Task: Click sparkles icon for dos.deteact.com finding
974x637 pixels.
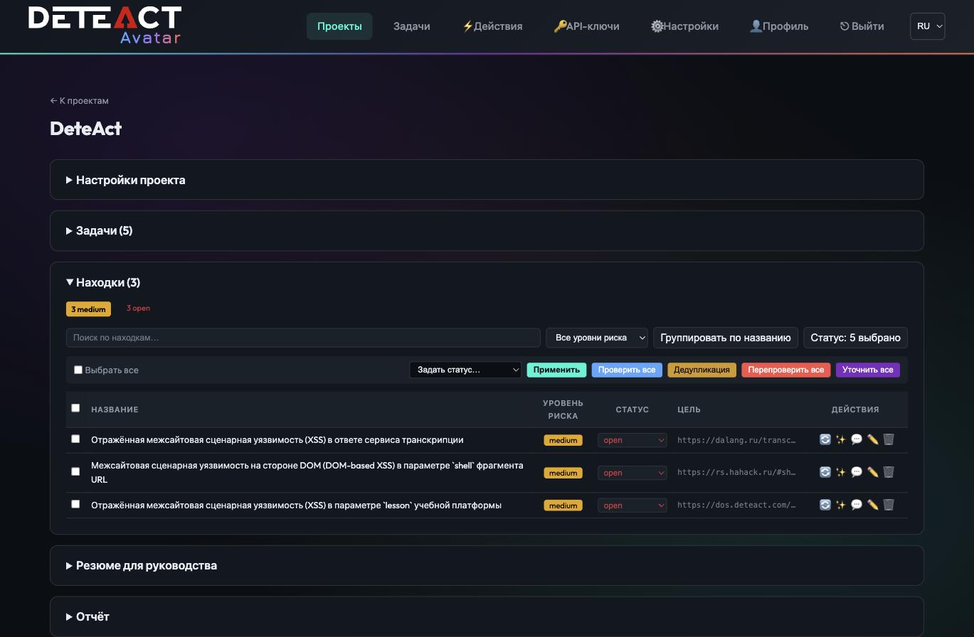Action: pyautogui.click(x=840, y=505)
